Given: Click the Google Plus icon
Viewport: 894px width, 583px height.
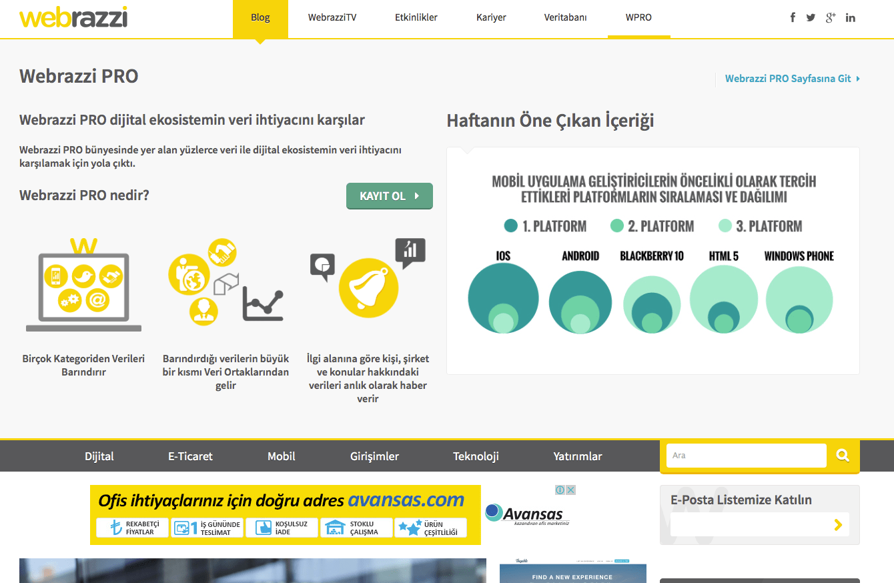Looking at the screenshot, I should coord(831,17).
